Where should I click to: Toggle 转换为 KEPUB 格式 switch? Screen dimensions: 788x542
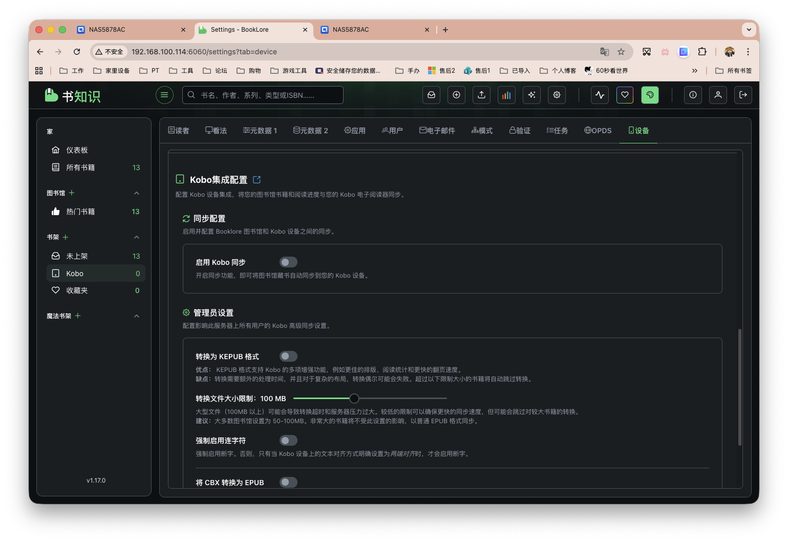pyautogui.click(x=288, y=356)
